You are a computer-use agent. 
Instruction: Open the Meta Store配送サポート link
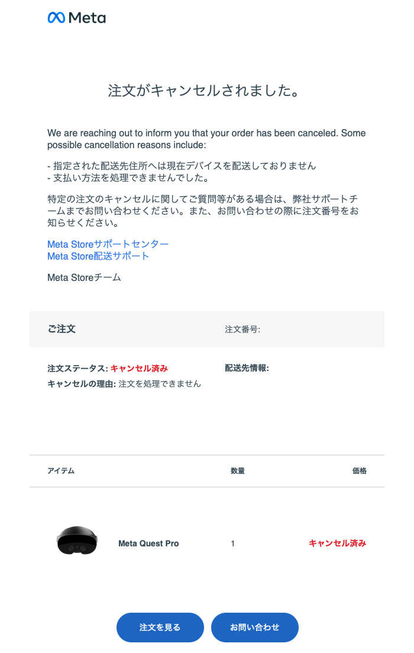click(98, 256)
